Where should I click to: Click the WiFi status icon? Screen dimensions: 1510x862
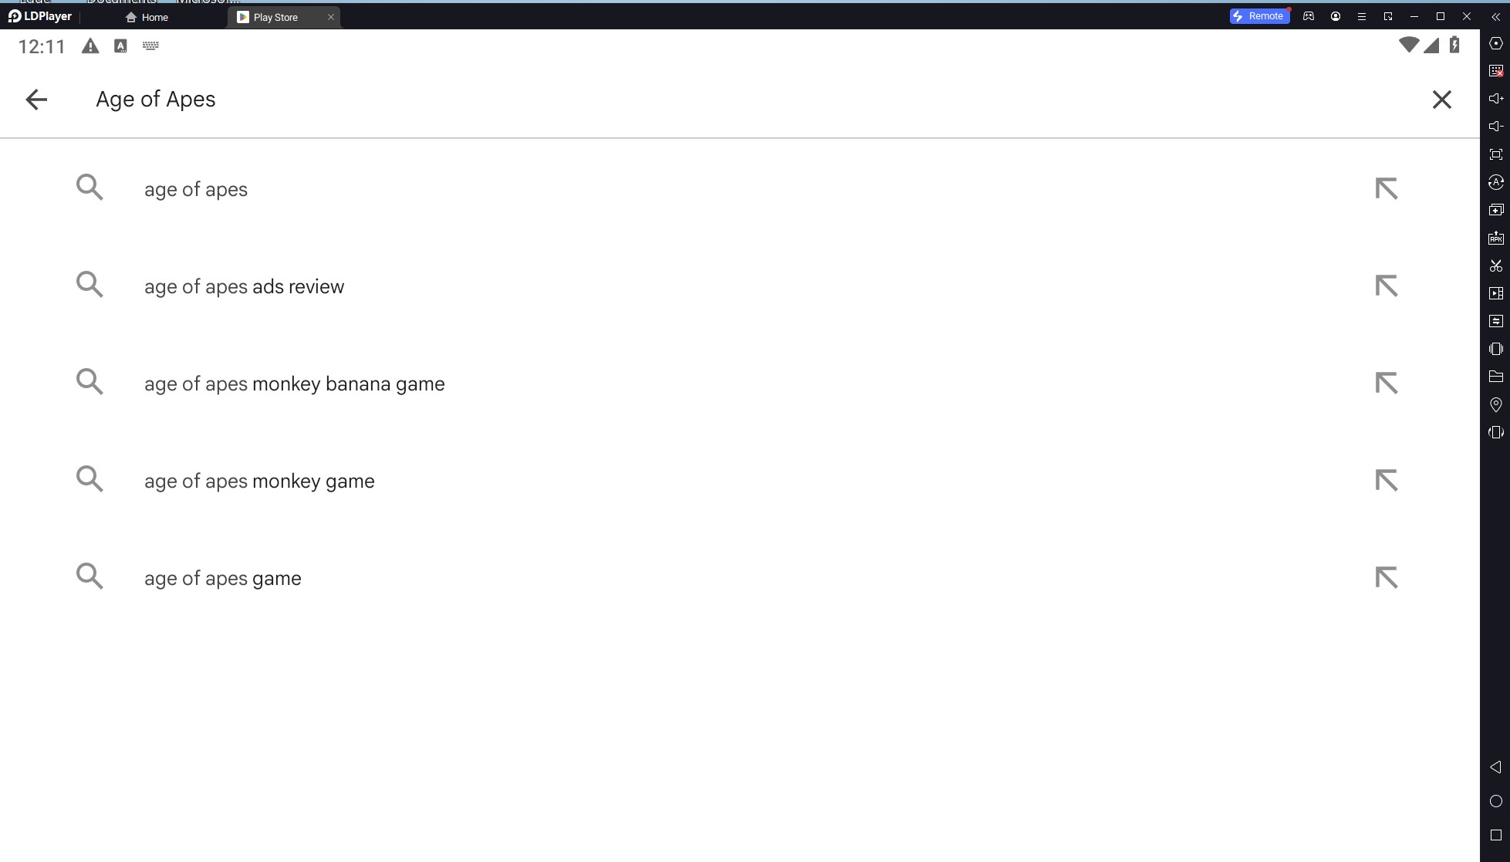(1408, 45)
